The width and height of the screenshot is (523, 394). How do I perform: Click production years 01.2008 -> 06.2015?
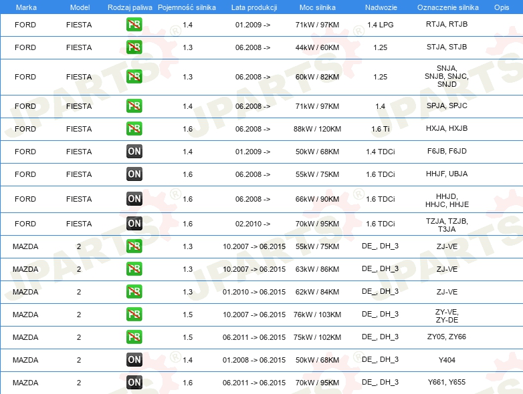[254, 360]
